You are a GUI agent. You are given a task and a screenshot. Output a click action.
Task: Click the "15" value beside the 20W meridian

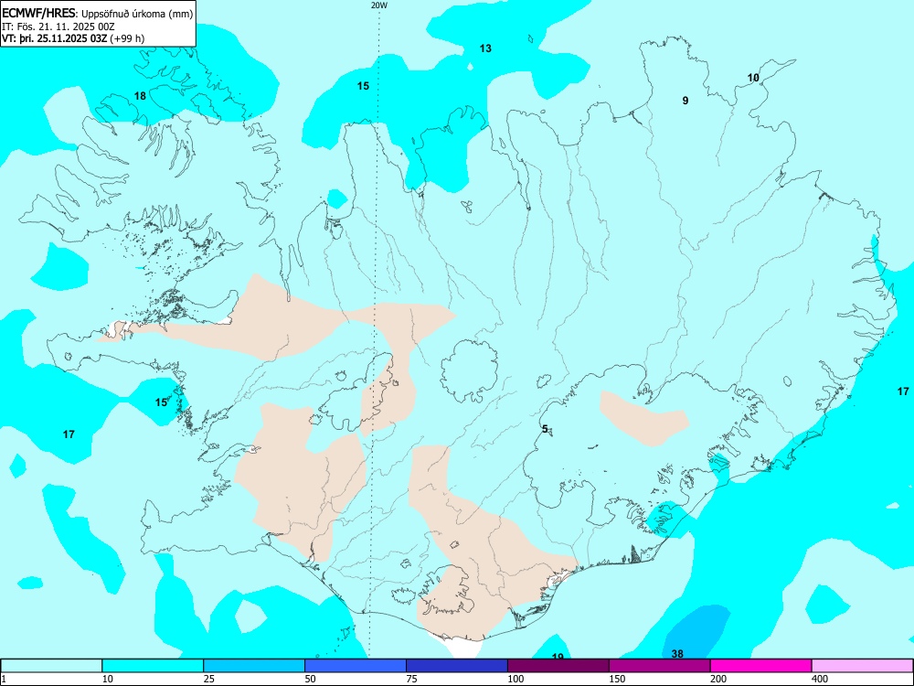[363, 86]
